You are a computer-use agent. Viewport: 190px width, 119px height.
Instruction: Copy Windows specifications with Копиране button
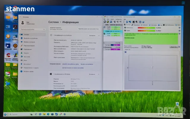pos(92,74)
